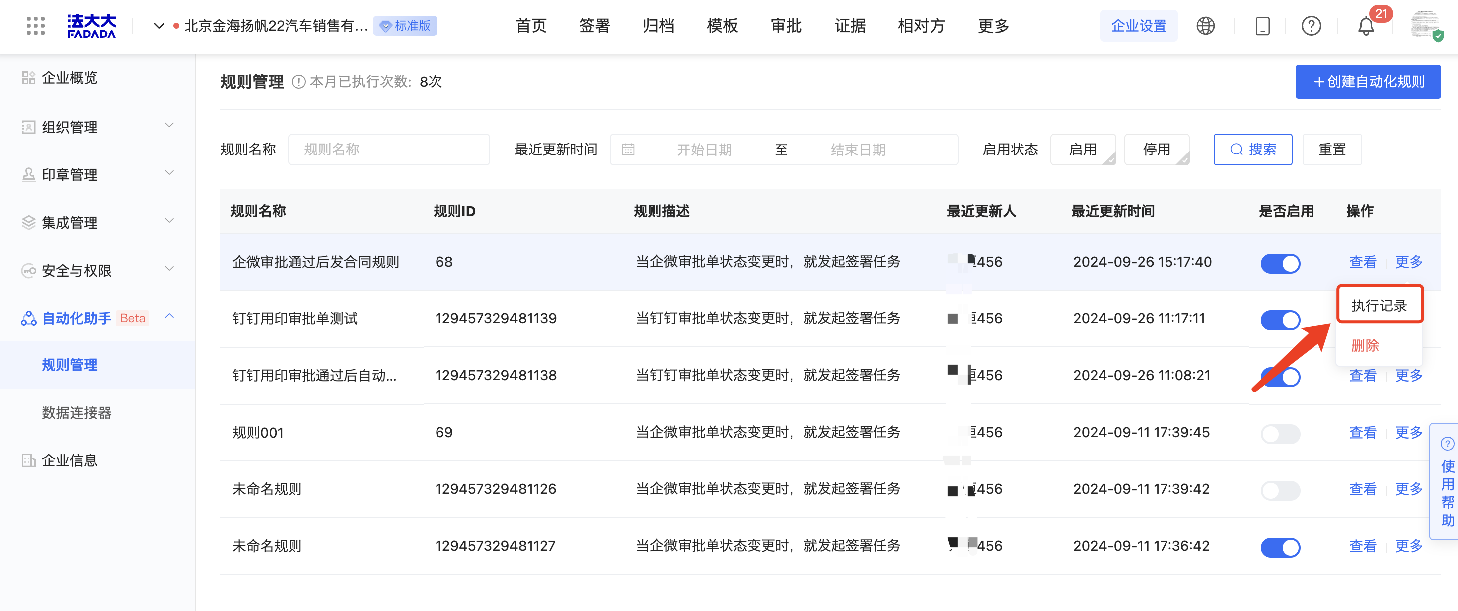Click 创建自动化规则 button
The height and width of the screenshot is (611, 1458).
click(1367, 82)
